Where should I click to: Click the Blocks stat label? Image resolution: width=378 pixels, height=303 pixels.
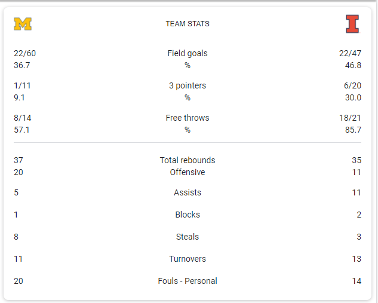click(x=188, y=215)
